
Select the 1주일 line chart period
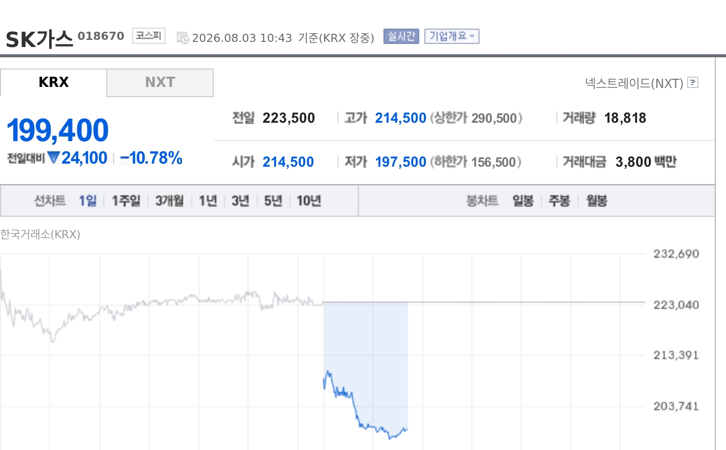pyautogui.click(x=126, y=201)
